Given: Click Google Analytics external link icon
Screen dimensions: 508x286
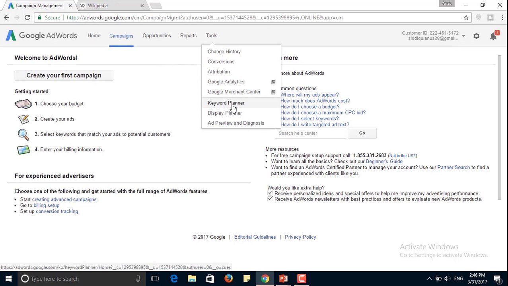Looking at the screenshot, I should 273,82.
